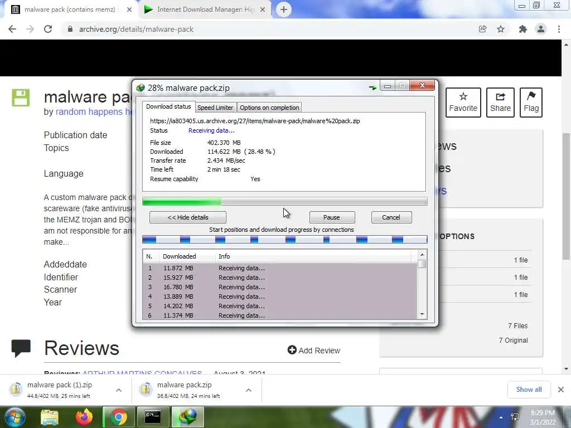571x428 pixels.
Task: Click the IDM green arrow tray icon in title bar
Action: pos(372,87)
